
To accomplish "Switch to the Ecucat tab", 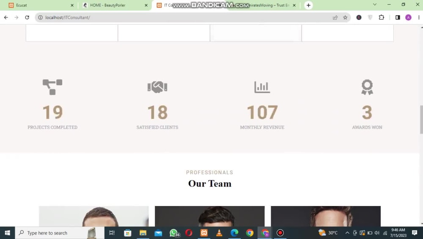I will point(41,5).
